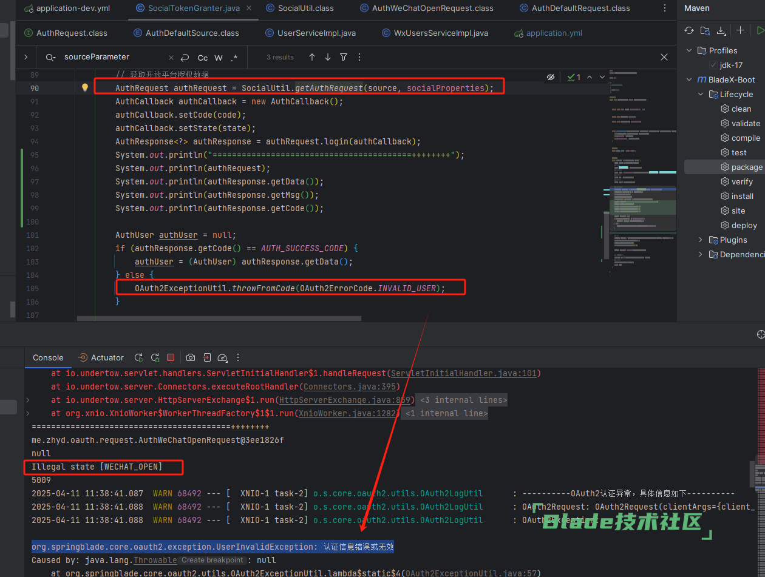Viewport: 765px width, 577px height.
Task: Click the Create breakpoint button
Action: click(x=212, y=560)
